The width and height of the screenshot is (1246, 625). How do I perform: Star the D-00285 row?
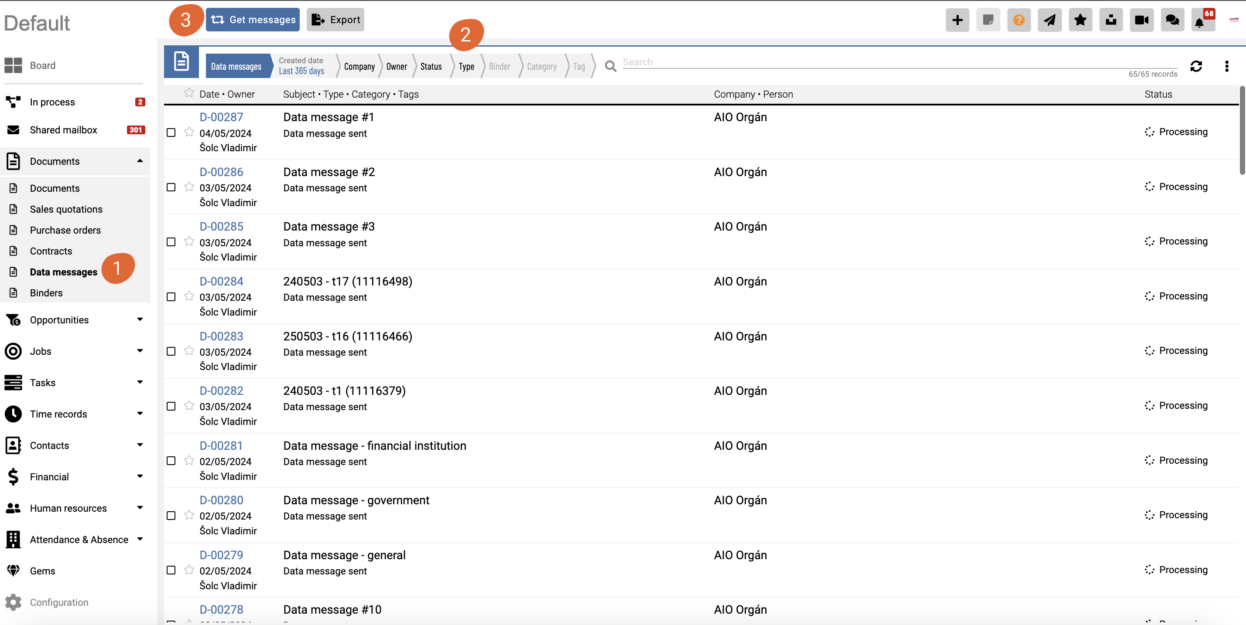tap(189, 241)
